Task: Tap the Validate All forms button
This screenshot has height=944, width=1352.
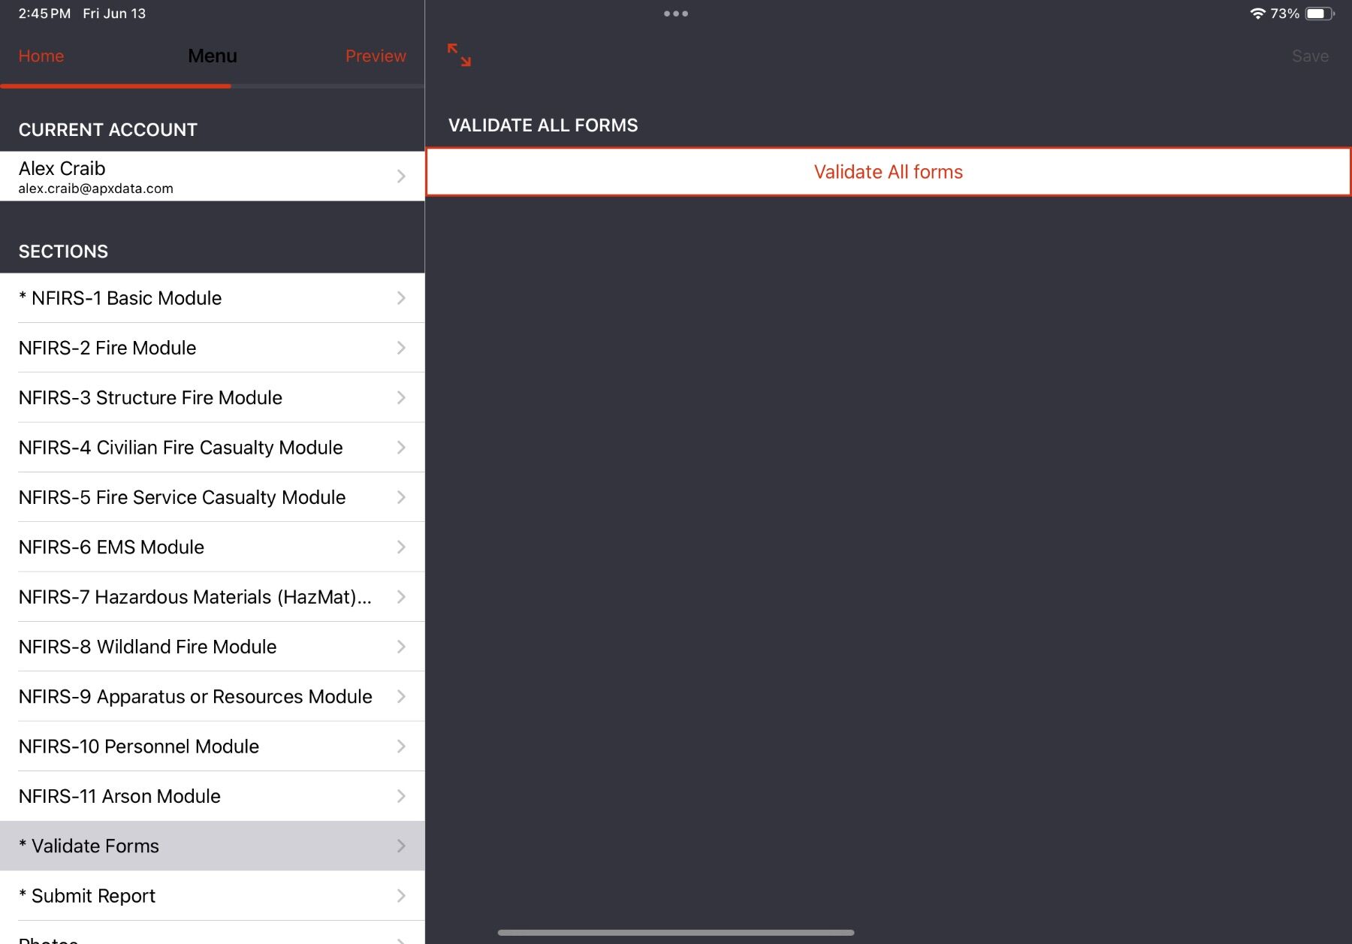Action: tap(887, 172)
